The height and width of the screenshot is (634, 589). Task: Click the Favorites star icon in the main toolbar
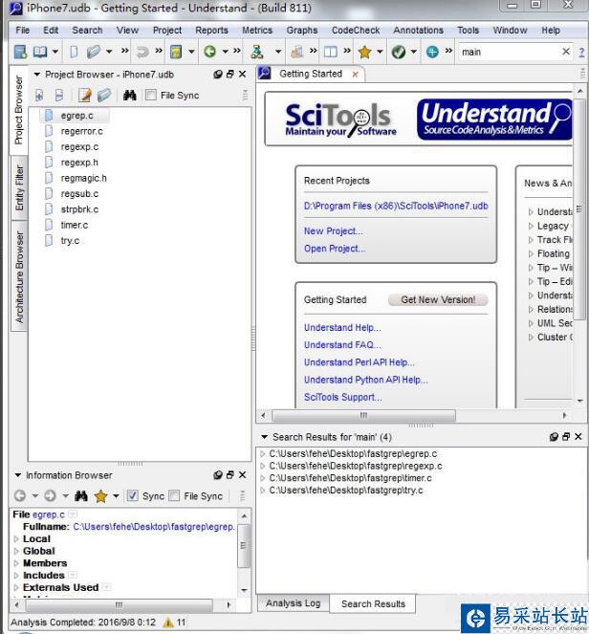click(x=364, y=52)
